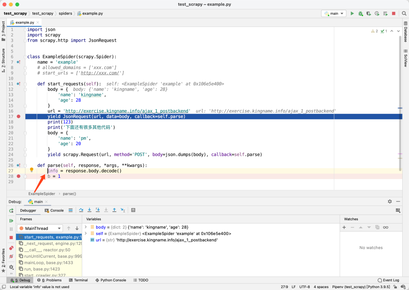
Task: Run main with coverage
Action: pos(368,14)
